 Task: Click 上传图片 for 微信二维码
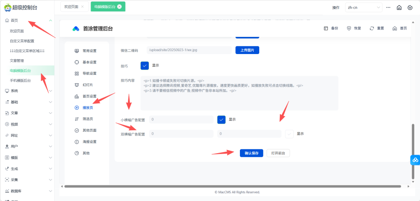247,50
